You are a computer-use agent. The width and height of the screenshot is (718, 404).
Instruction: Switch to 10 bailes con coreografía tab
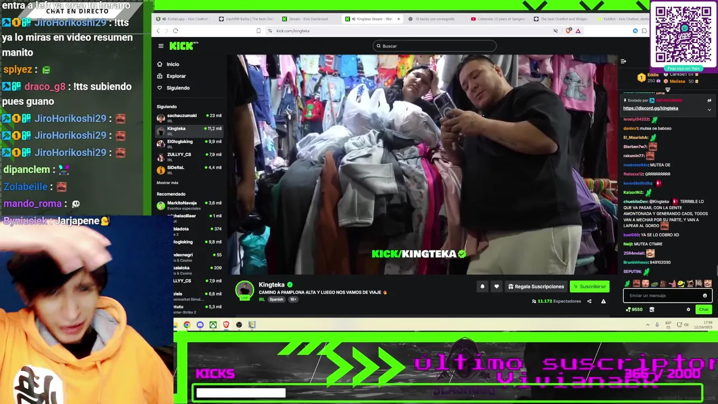[434, 19]
